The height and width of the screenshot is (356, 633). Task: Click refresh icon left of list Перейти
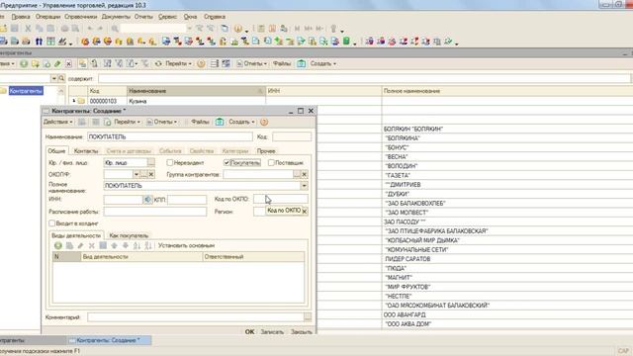point(158,63)
